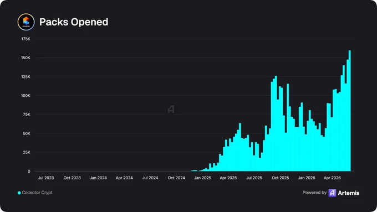Click the "Apr 2025" x-axis label
The height and width of the screenshot is (212, 377).
228,178
